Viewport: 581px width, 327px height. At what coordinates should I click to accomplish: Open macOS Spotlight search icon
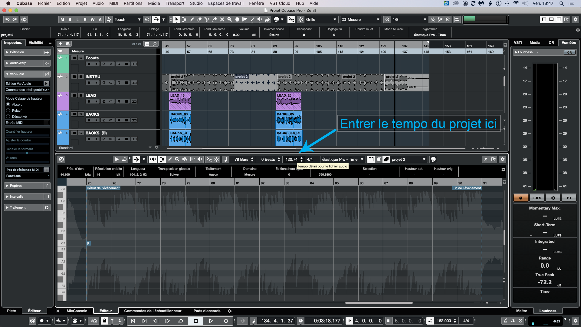click(x=561, y=3)
